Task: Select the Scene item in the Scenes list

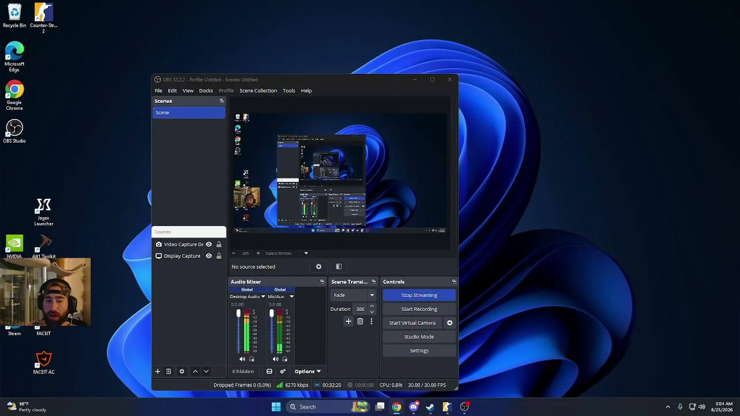Action: (188, 113)
